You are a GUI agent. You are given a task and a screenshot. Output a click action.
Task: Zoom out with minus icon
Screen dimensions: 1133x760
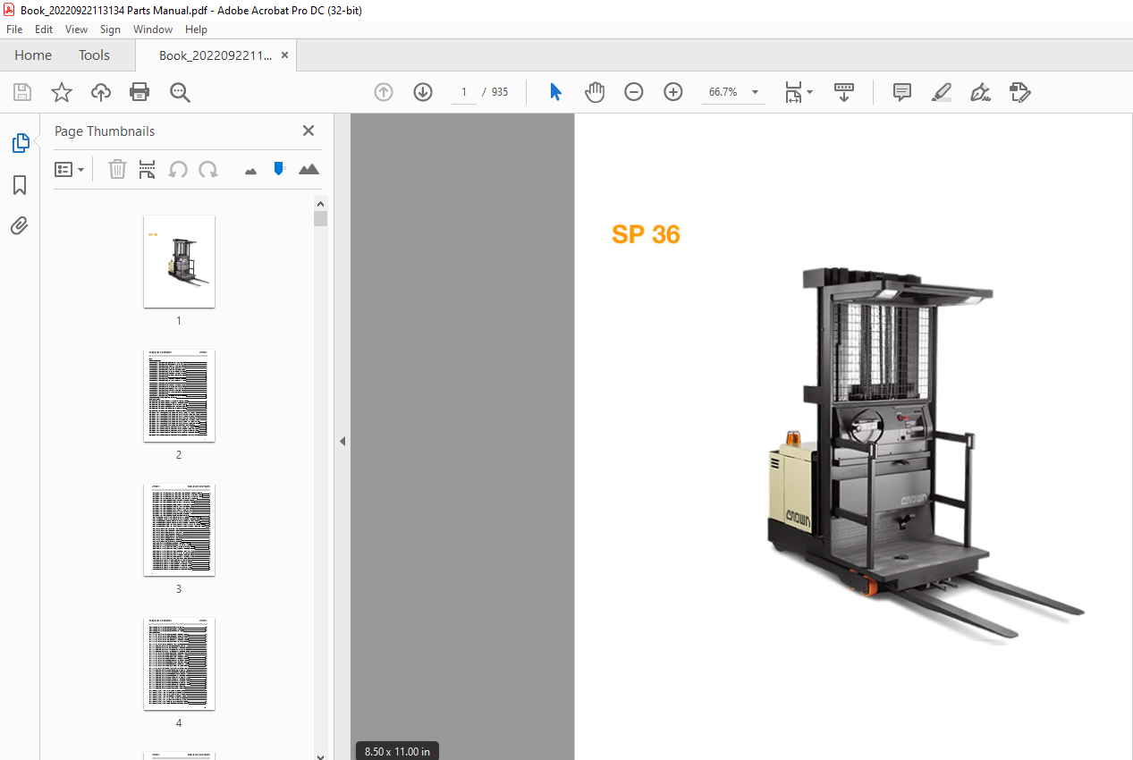[634, 92]
